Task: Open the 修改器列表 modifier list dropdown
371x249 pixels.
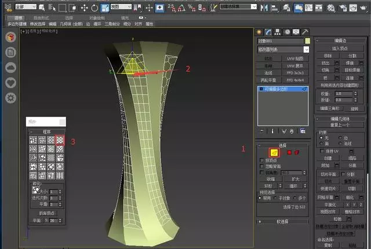Action: pos(283,50)
